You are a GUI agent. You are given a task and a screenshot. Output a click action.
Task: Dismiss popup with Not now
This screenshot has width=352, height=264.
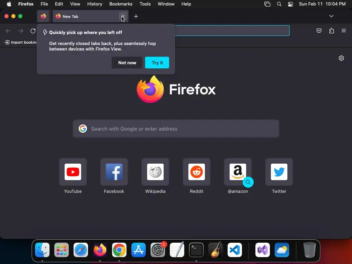(127, 63)
